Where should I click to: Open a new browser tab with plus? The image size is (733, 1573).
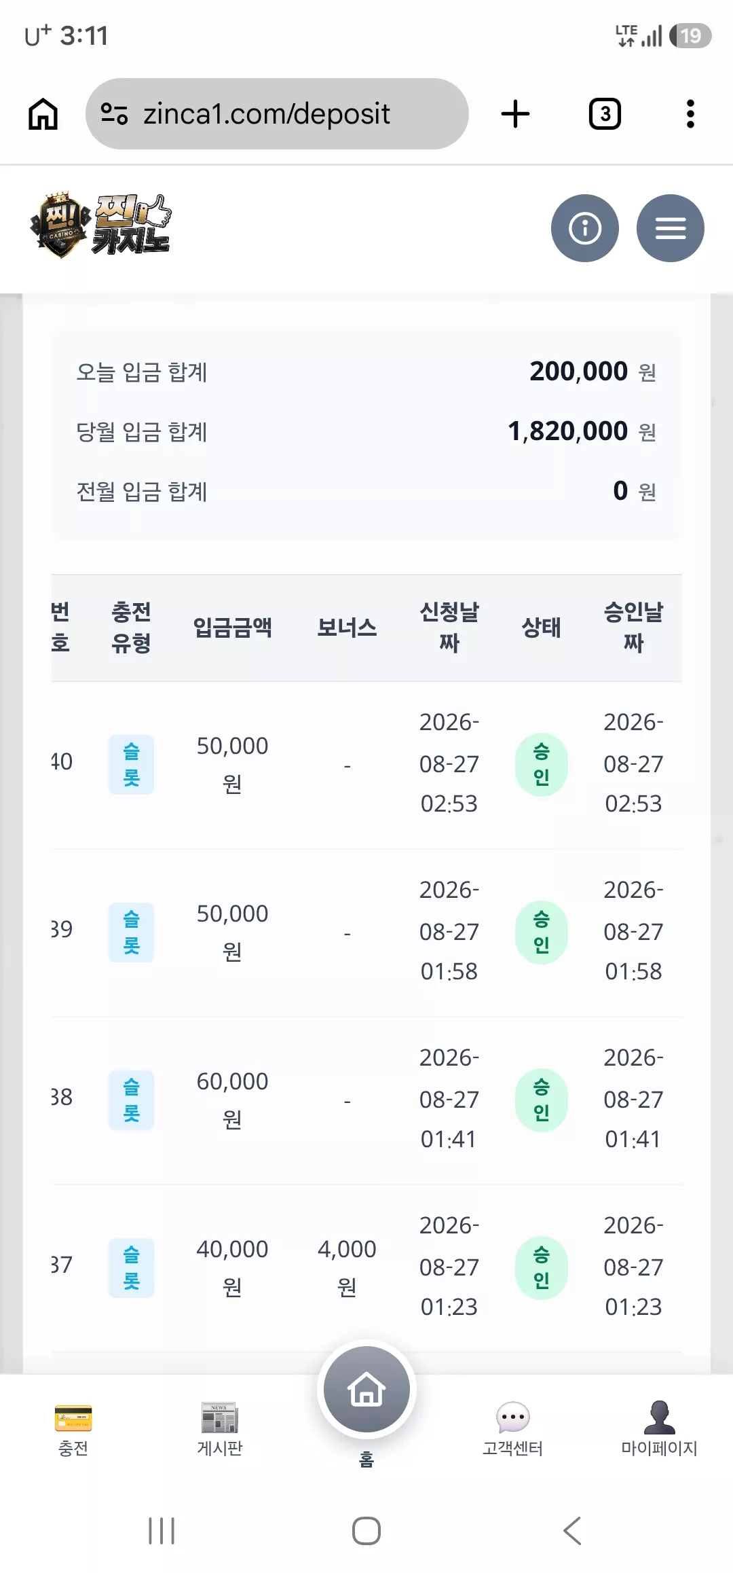pyautogui.click(x=515, y=113)
